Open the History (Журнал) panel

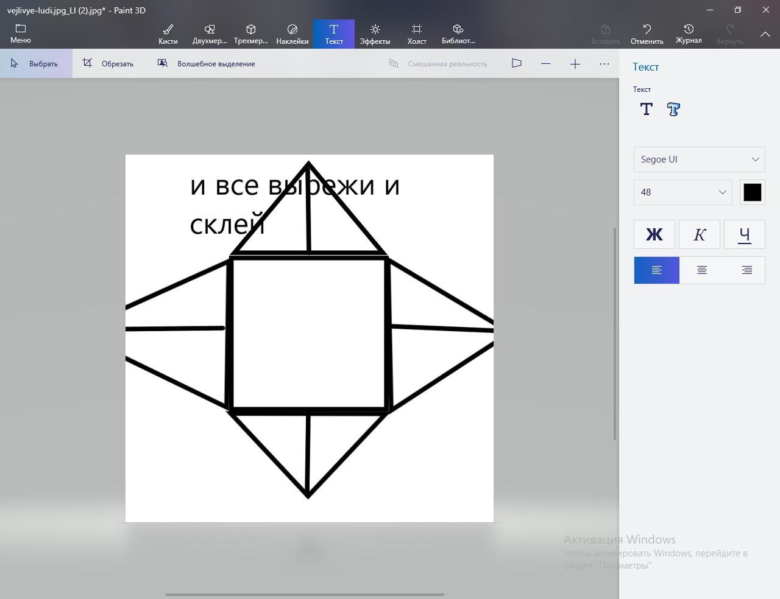pos(689,34)
